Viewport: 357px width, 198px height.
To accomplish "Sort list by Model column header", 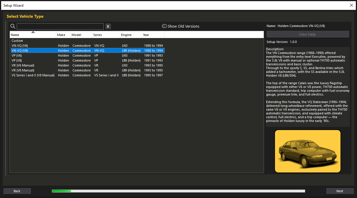I will (x=81, y=35).
